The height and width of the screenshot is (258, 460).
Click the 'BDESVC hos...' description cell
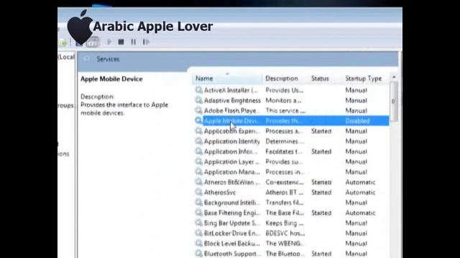[285, 233]
